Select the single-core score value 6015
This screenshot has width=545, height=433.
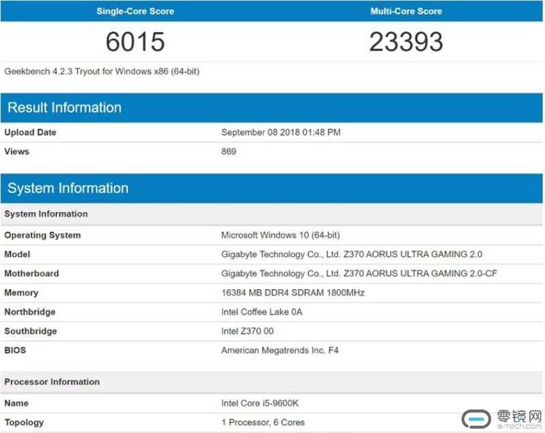(135, 42)
